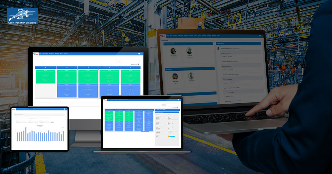The height and width of the screenshot is (174, 332).
Task: Open the Settings dropdown in the monitor navbar
Action: tap(66, 53)
